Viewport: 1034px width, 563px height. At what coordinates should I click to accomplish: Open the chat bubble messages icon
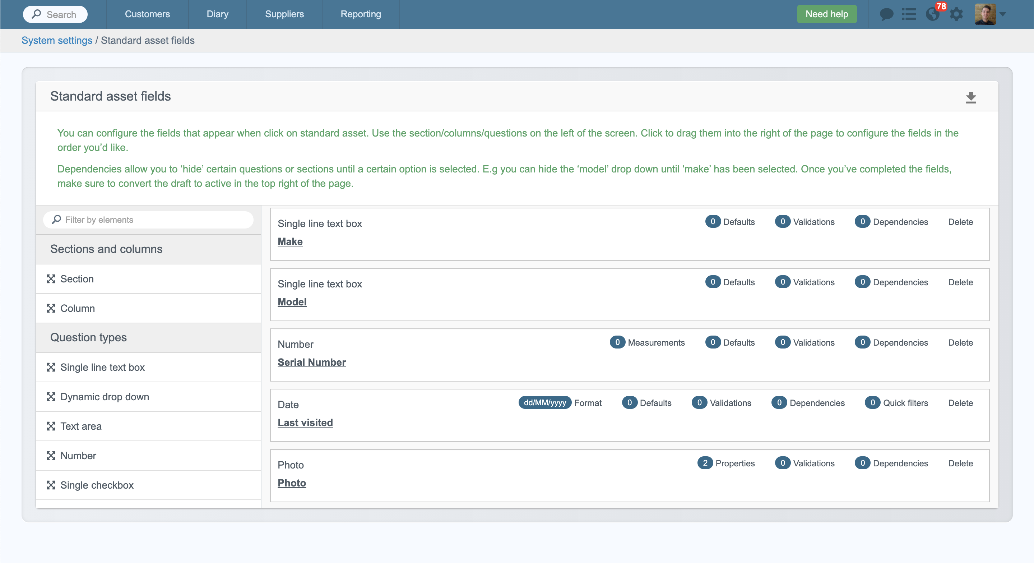[886, 14]
